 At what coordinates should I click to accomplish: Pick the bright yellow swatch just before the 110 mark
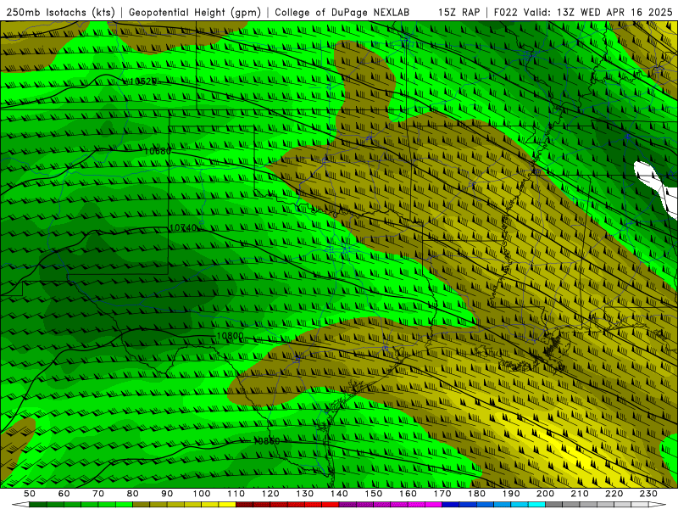point(227,505)
